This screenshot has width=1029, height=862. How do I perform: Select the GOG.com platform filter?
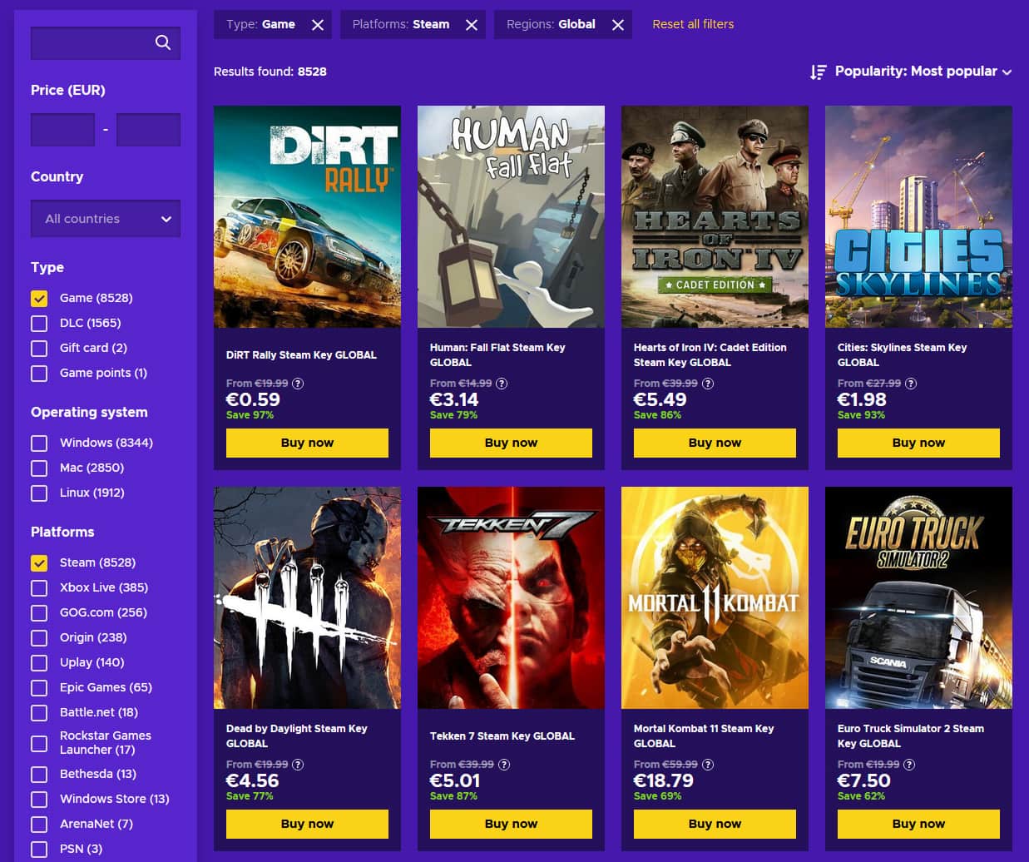[x=39, y=612]
